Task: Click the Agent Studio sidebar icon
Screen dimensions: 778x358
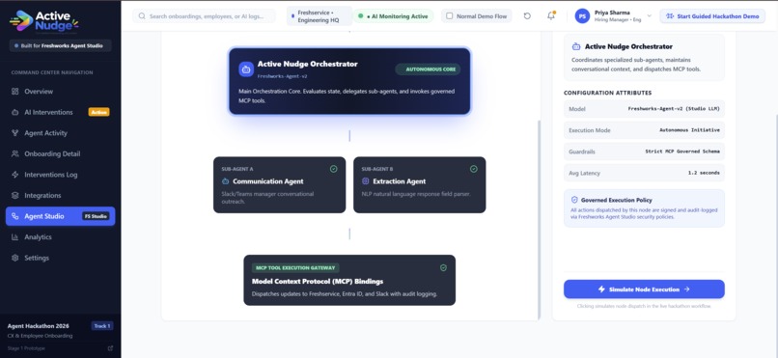Action: point(14,216)
